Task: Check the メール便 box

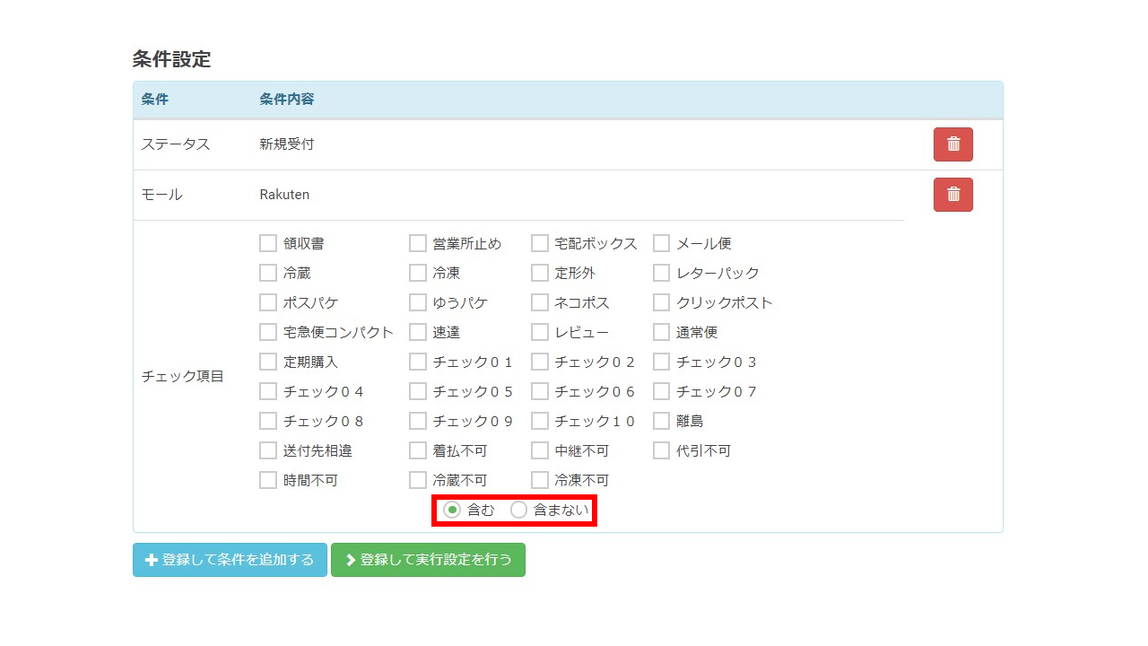Action: [662, 243]
